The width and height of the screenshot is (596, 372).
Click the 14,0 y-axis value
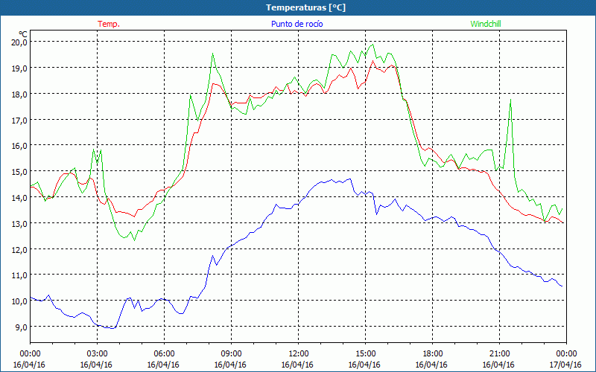click(x=19, y=197)
